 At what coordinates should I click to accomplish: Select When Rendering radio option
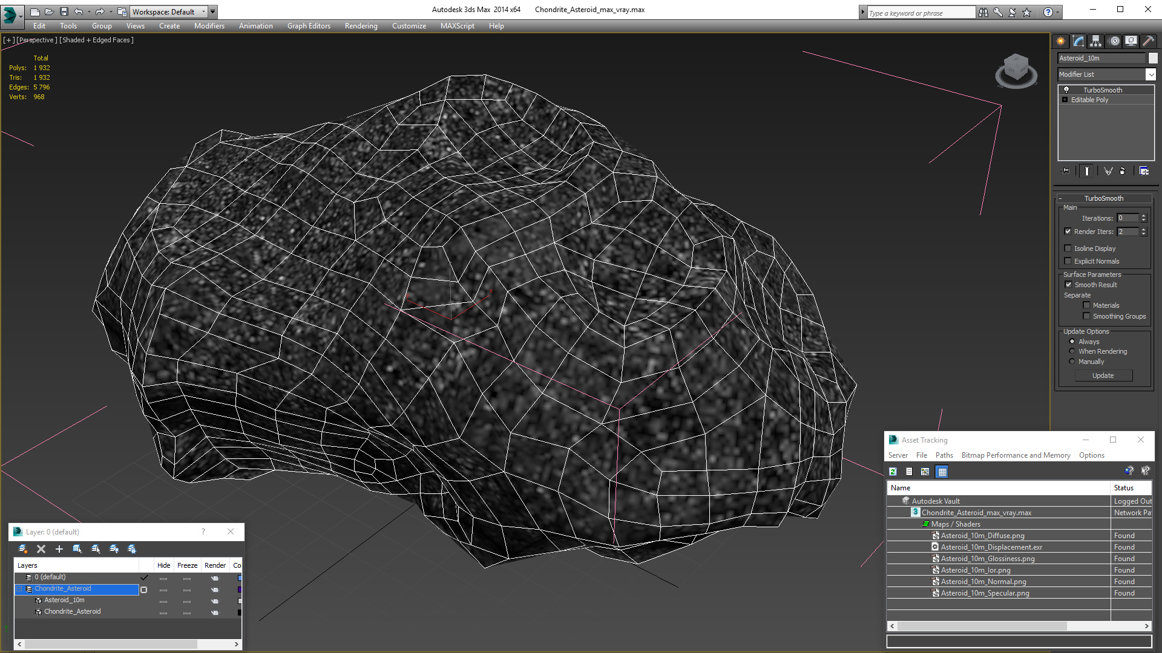tap(1072, 351)
